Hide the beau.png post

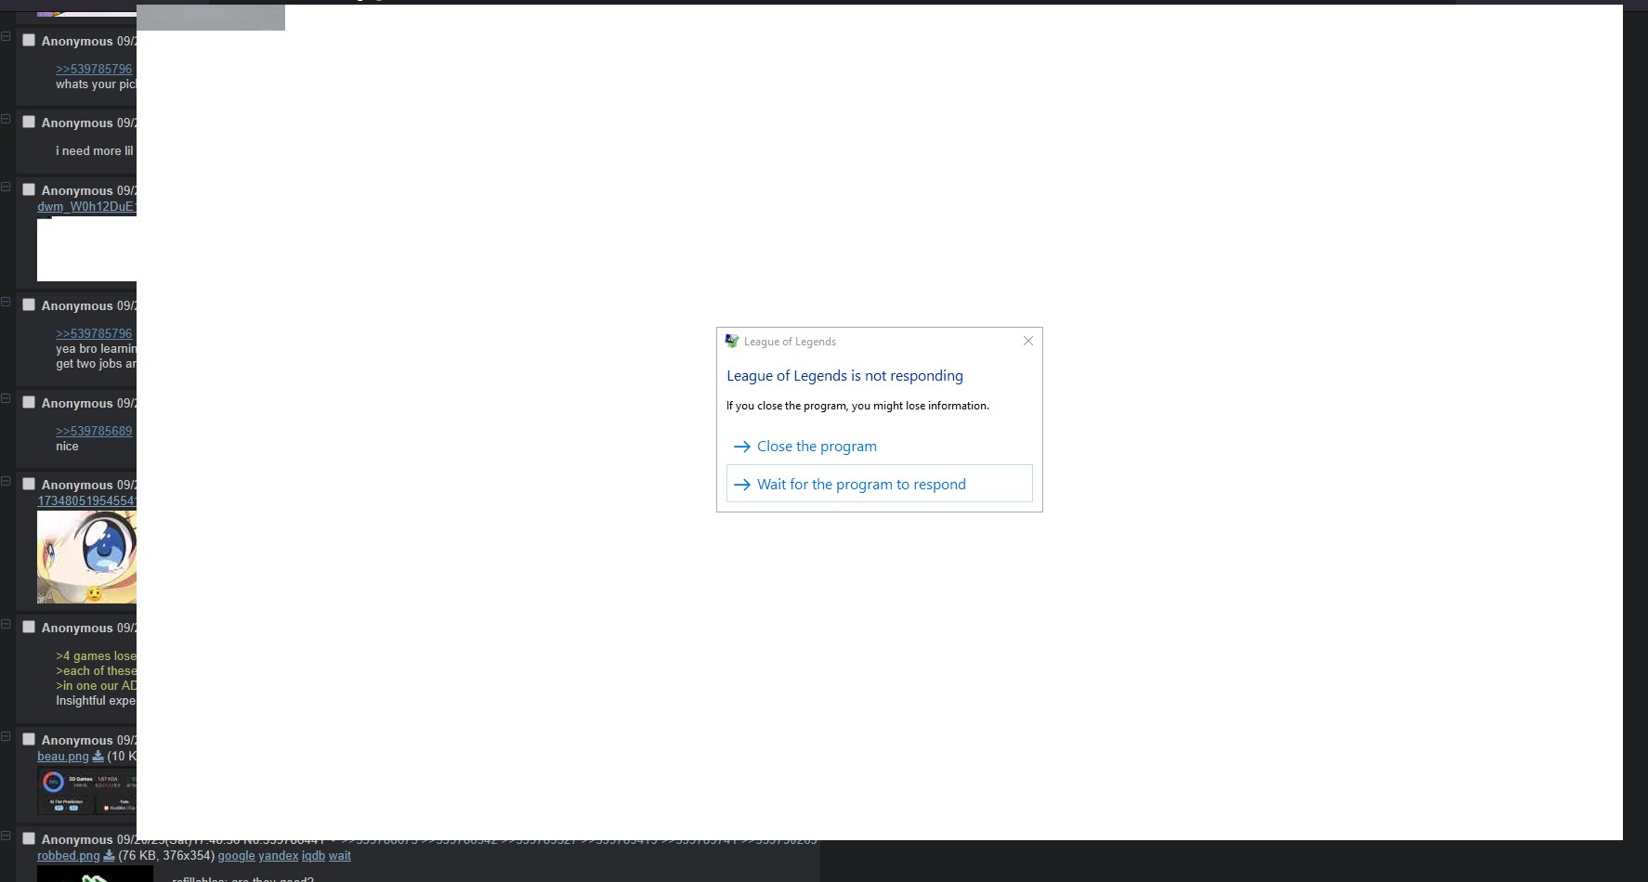click(6, 736)
